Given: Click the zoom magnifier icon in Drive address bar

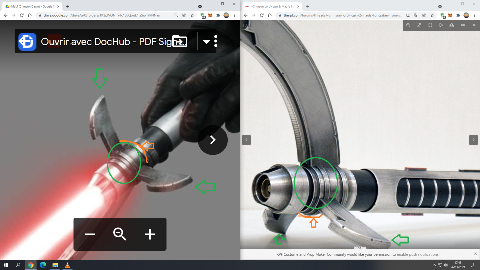Looking at the screenshot, I should [x=176, y=15].
